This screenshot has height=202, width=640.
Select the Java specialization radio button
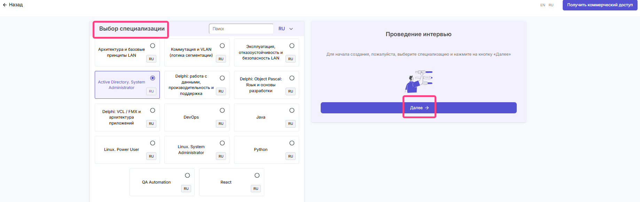(x=292, y=111)
